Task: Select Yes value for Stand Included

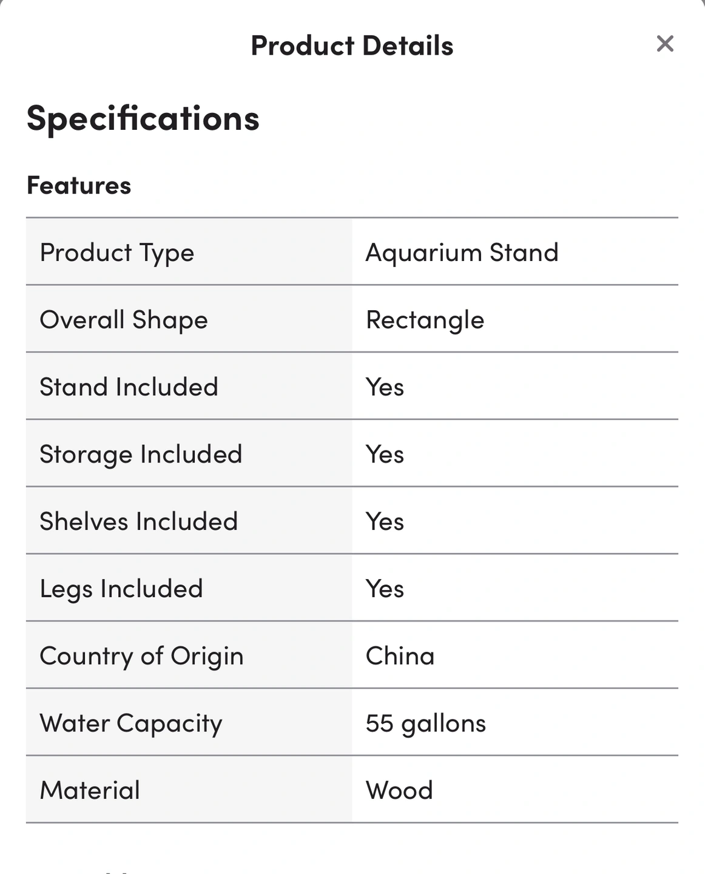Action: point(385,387)
